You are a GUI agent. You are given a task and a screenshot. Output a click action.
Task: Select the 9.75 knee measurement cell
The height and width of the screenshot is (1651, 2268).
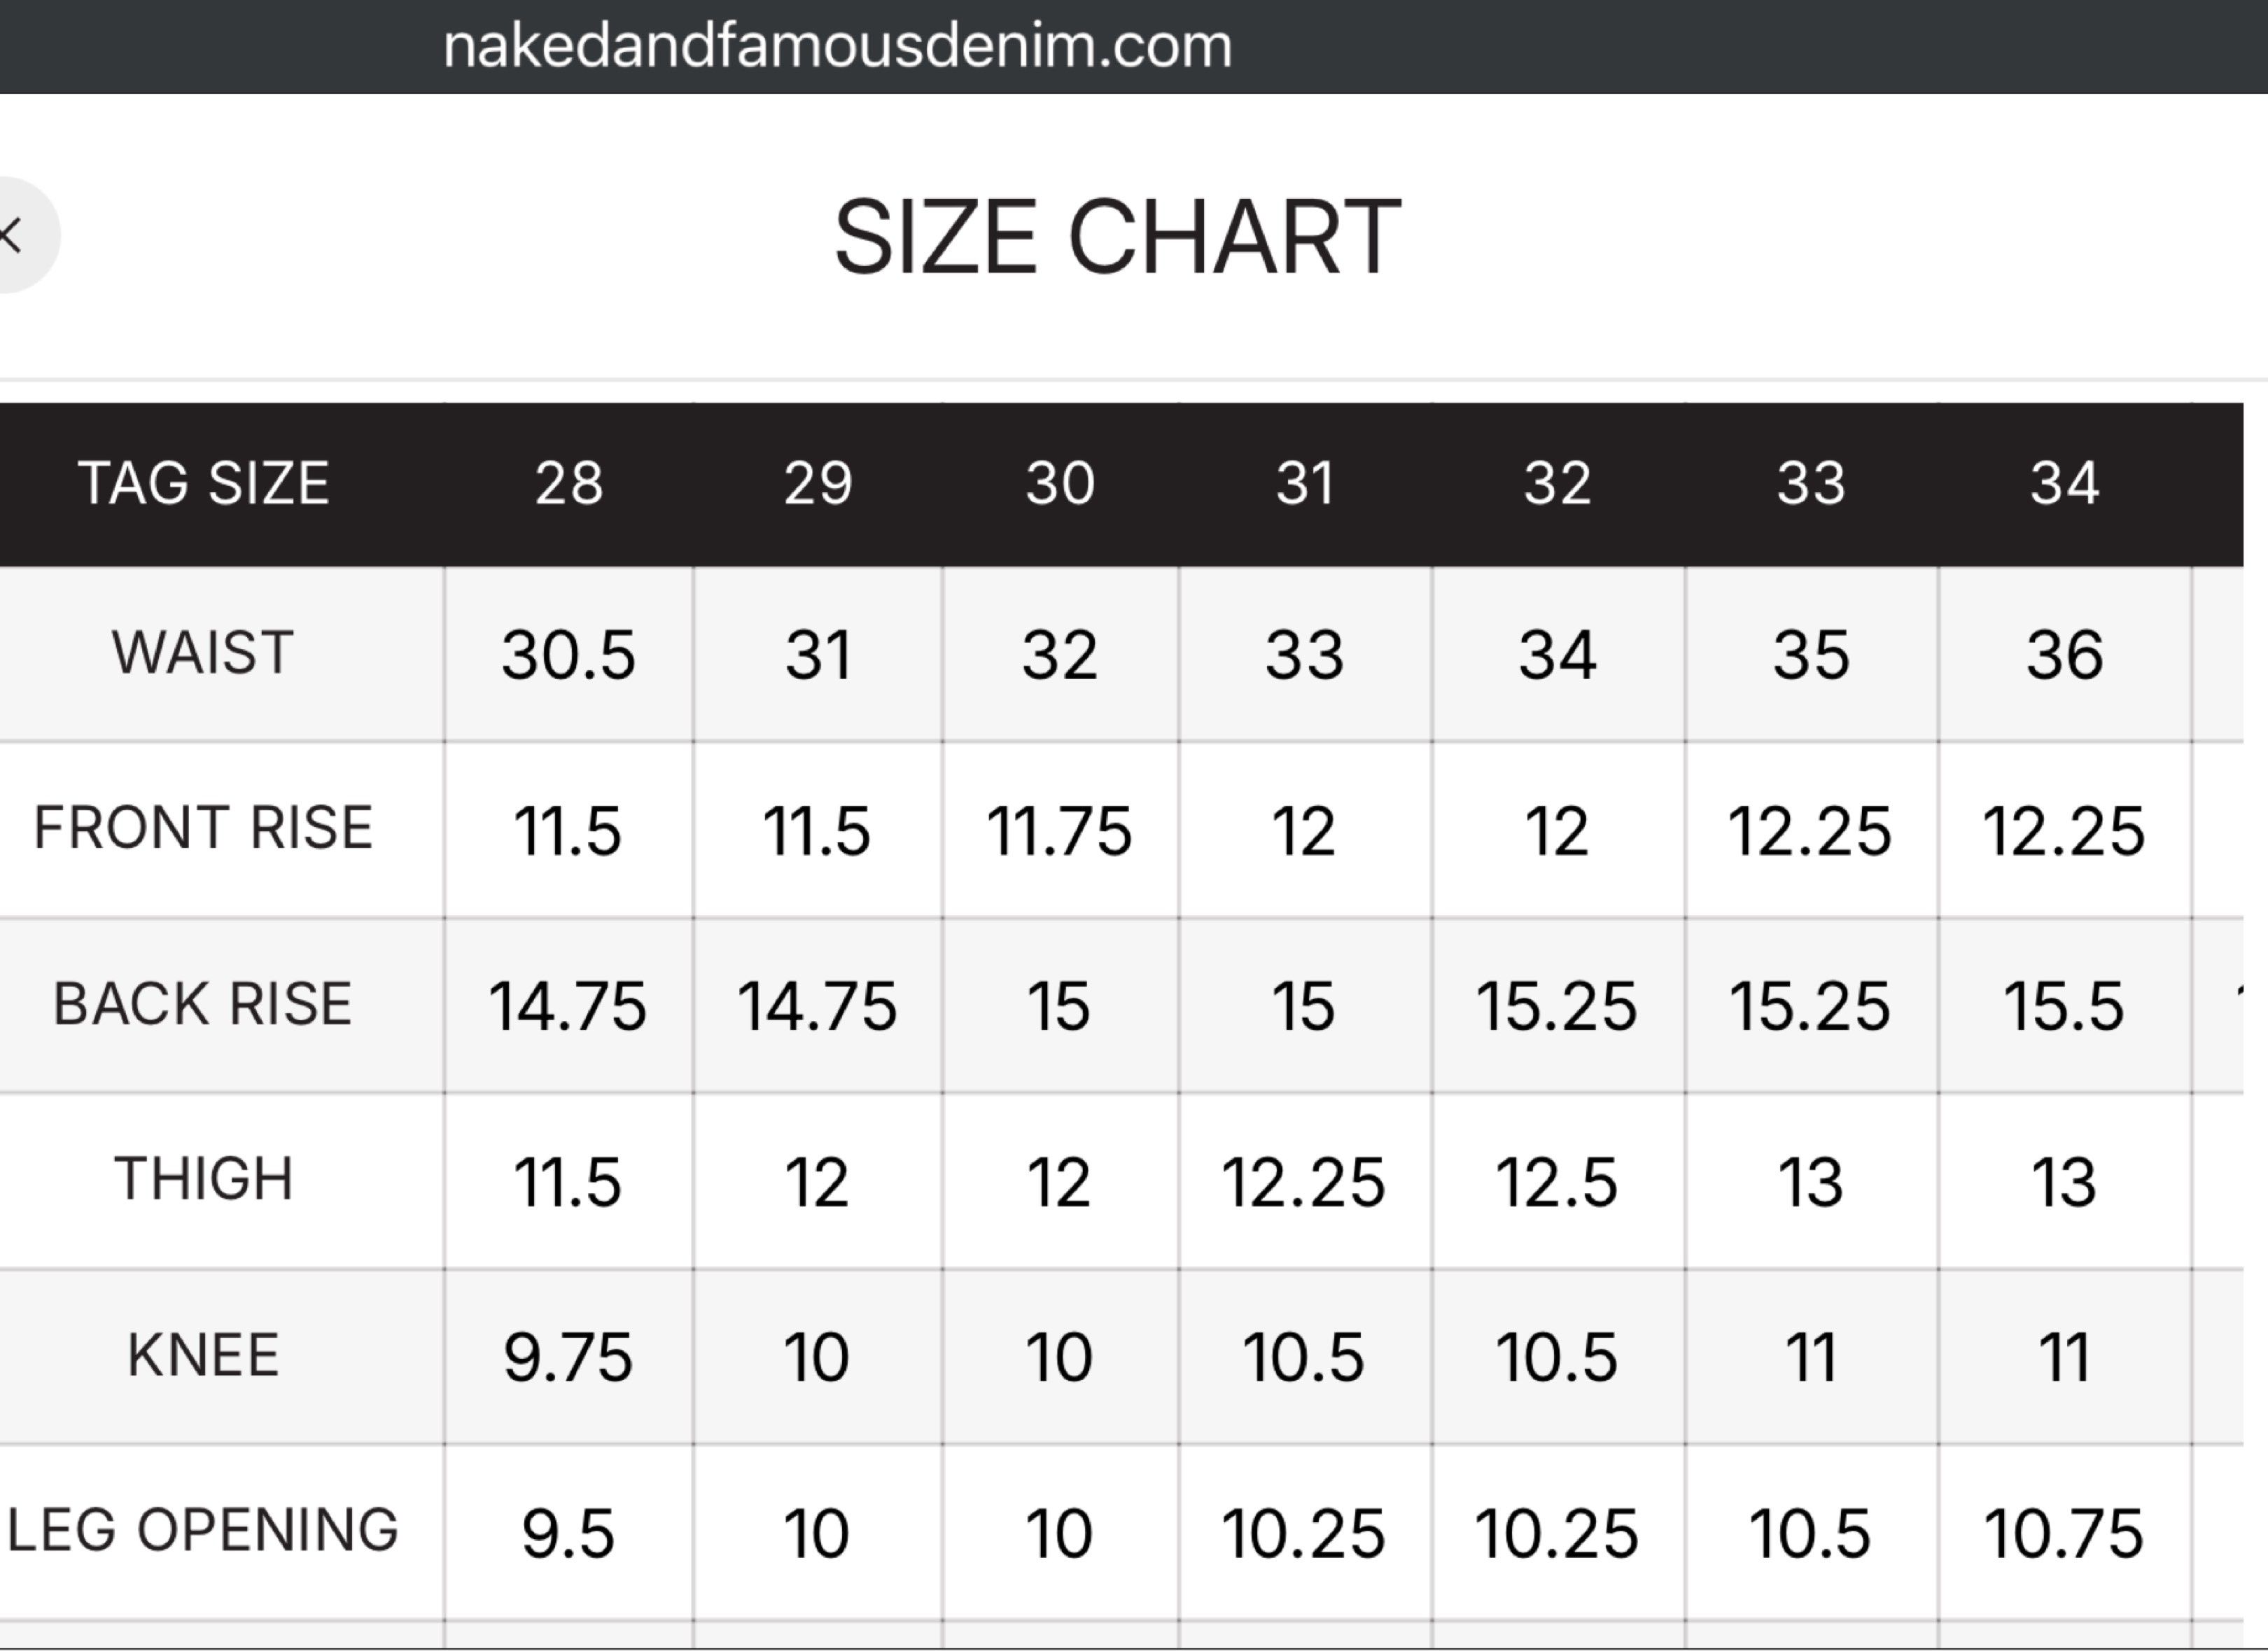coord(568,1358)
